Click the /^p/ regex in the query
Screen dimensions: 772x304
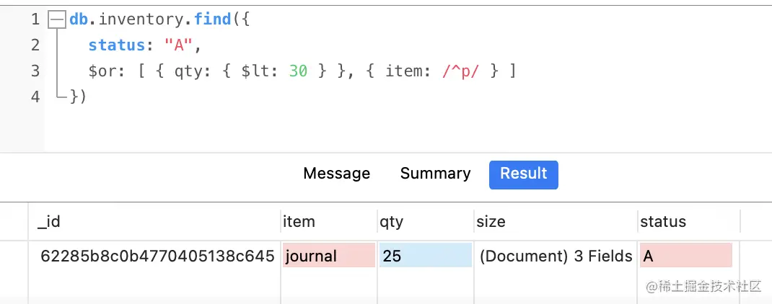(460, 71)
